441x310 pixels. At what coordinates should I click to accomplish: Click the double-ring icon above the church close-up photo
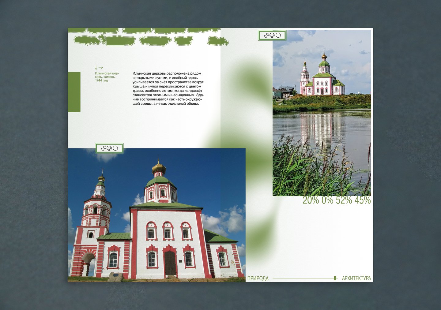pos(109,148)
